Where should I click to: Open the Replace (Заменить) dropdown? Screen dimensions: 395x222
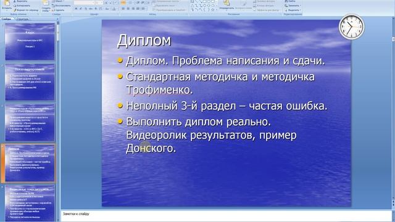293,6
